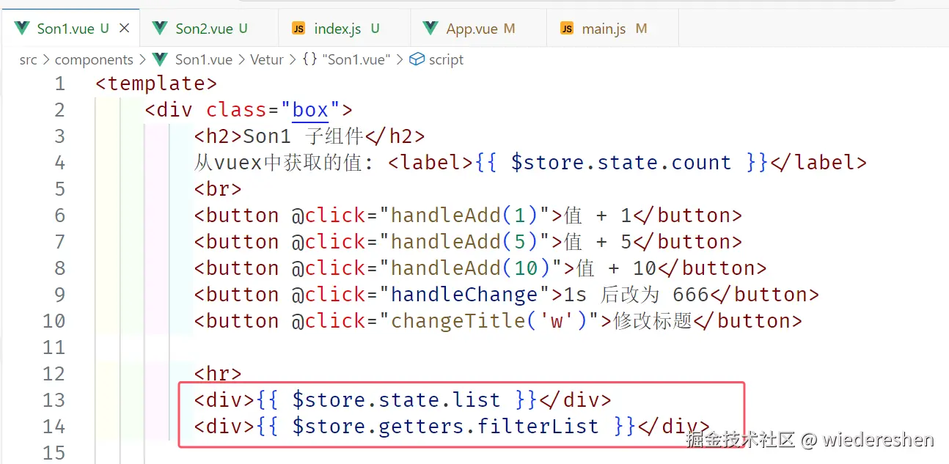Expand the src breadcrumb item

pyautogui.click(x=28, y=59)
